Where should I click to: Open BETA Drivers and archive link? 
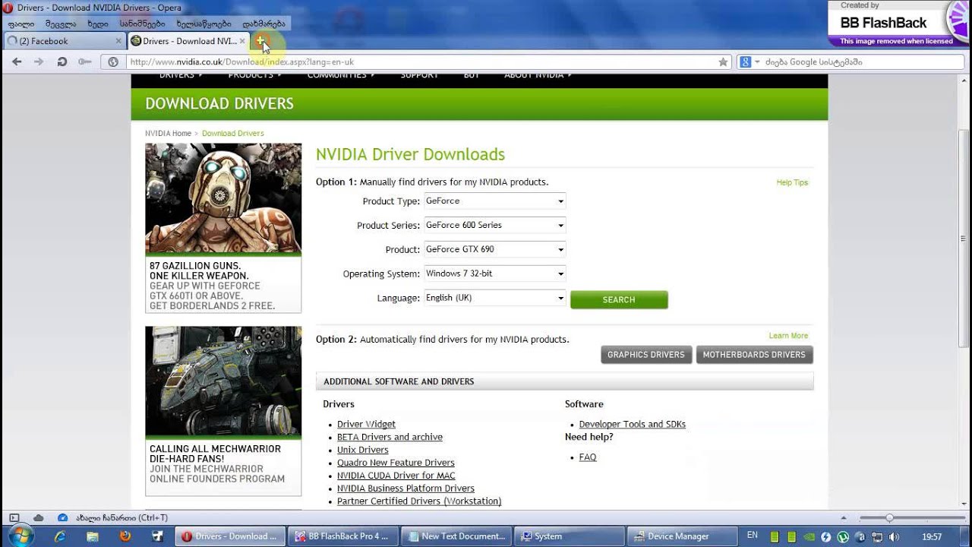tap(390, 438)
